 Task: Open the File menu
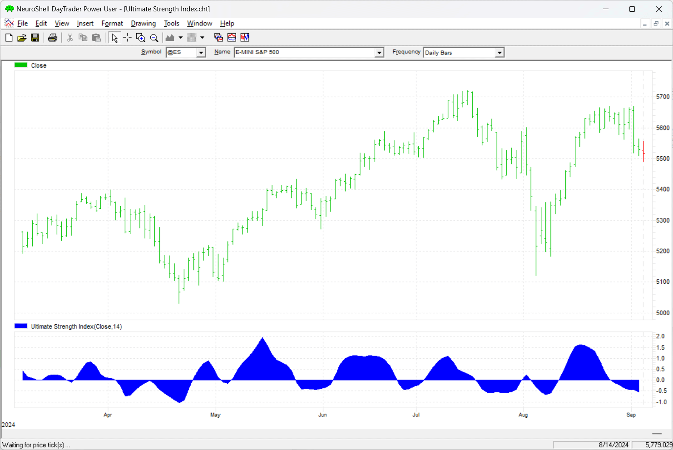tap(23, 24)
